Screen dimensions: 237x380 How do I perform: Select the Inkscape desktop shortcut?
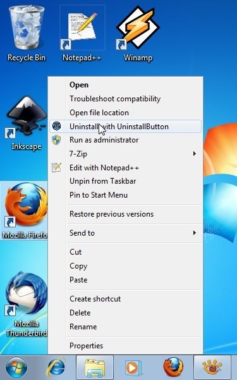coord(27,122)
